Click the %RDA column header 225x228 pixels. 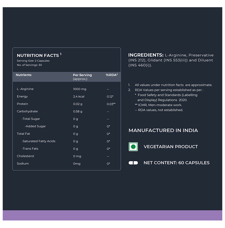click(112, 75)
